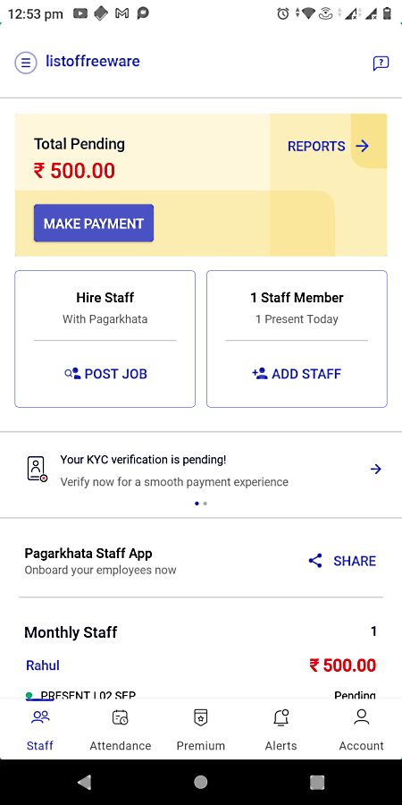Open the Account profile icon
The image size is (402, 805).
click(362, 717)
